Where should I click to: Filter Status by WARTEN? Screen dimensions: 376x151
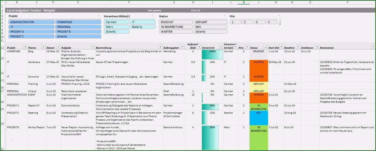[x=176, y=32]
